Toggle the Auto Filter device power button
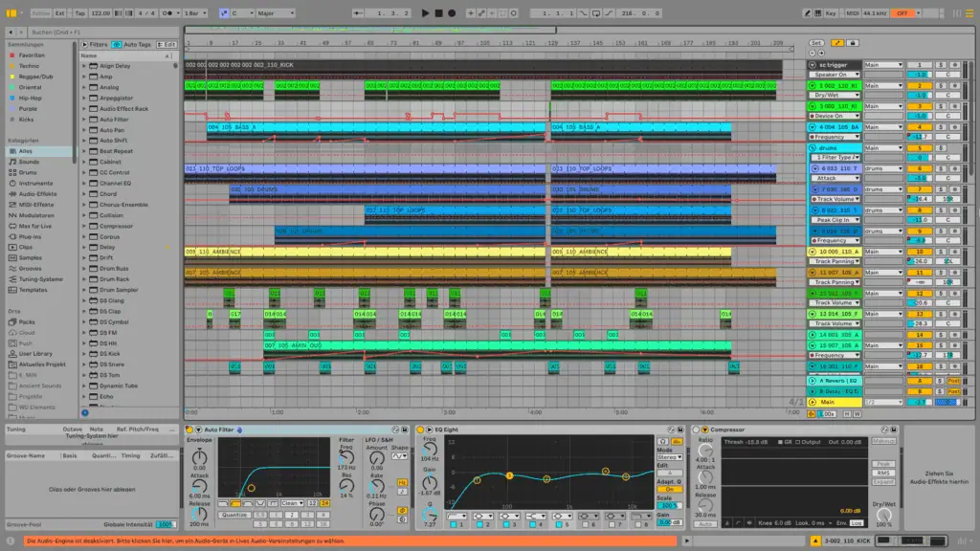The height and width of the screenshot is (551, 980). (x=189, y=430)
